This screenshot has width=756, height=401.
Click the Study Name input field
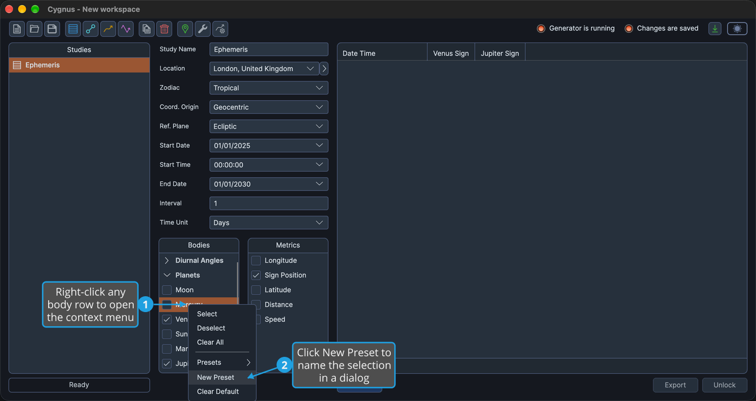click(x=269, y=49)
